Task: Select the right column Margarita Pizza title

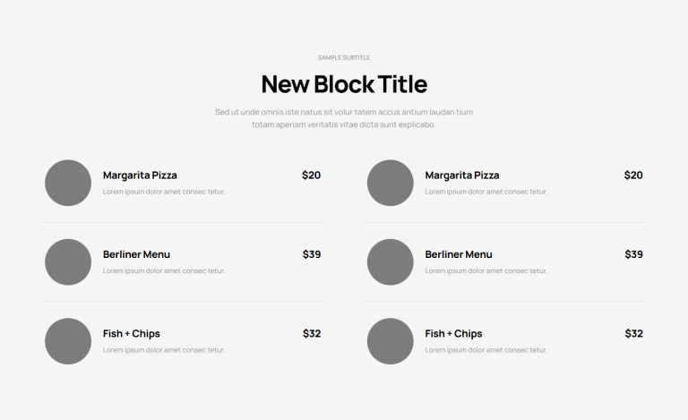Action: 462,176
